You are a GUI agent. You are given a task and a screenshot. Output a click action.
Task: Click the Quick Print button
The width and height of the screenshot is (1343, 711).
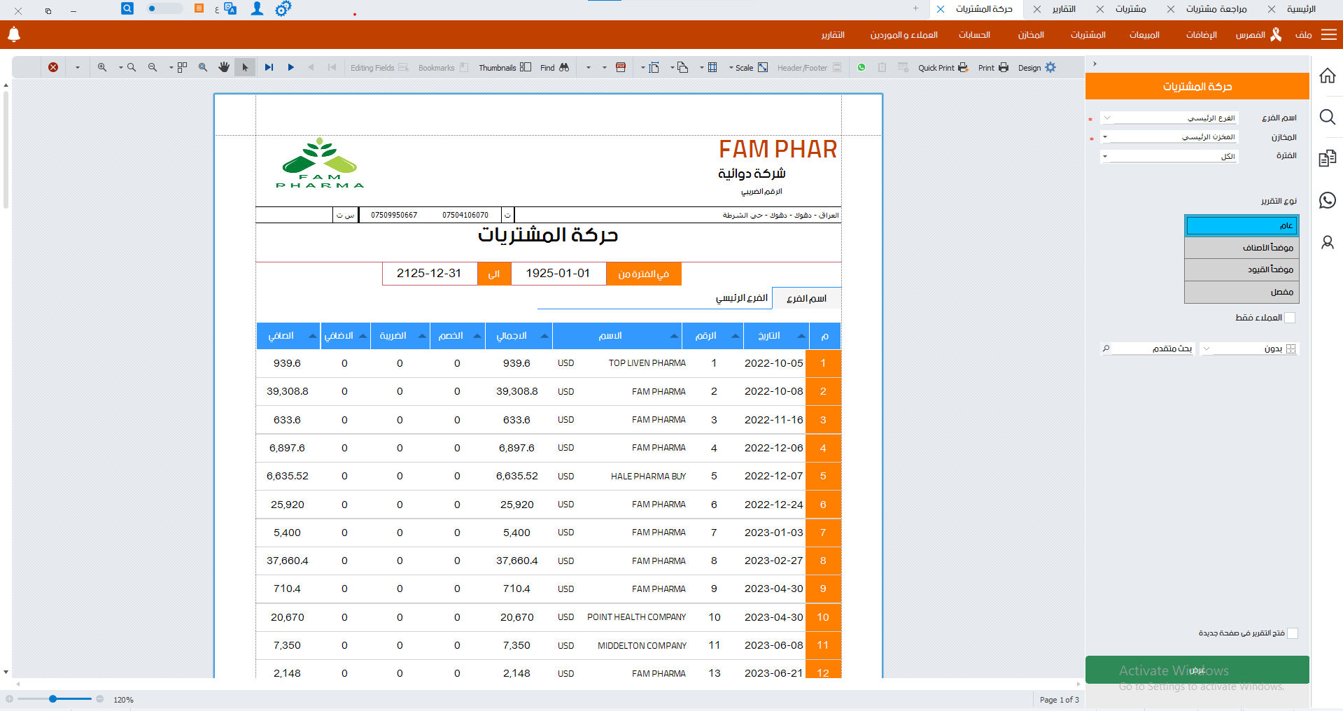pyautogui.click(x=943, y=67)
